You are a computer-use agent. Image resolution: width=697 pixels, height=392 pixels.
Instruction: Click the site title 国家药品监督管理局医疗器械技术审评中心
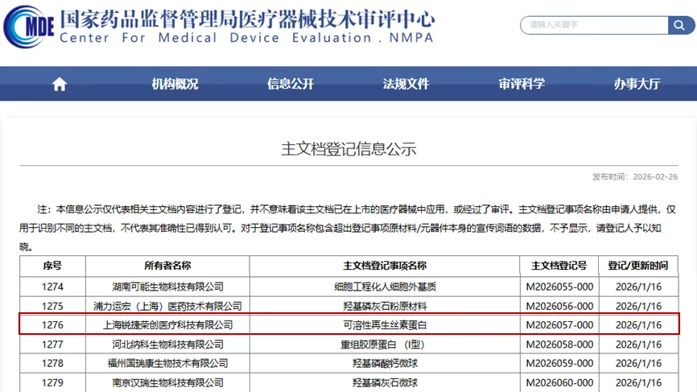[247, 19]
